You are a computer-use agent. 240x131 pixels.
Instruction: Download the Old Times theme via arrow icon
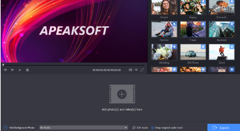(x=203, y=47)
